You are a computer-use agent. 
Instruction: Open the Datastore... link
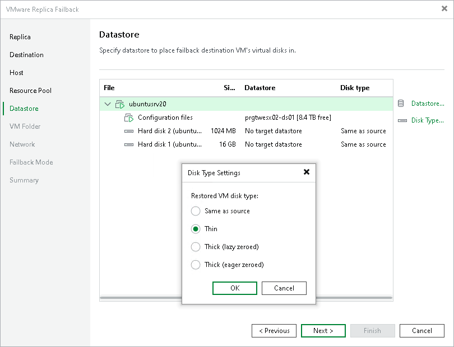click(x=428, y=104)
